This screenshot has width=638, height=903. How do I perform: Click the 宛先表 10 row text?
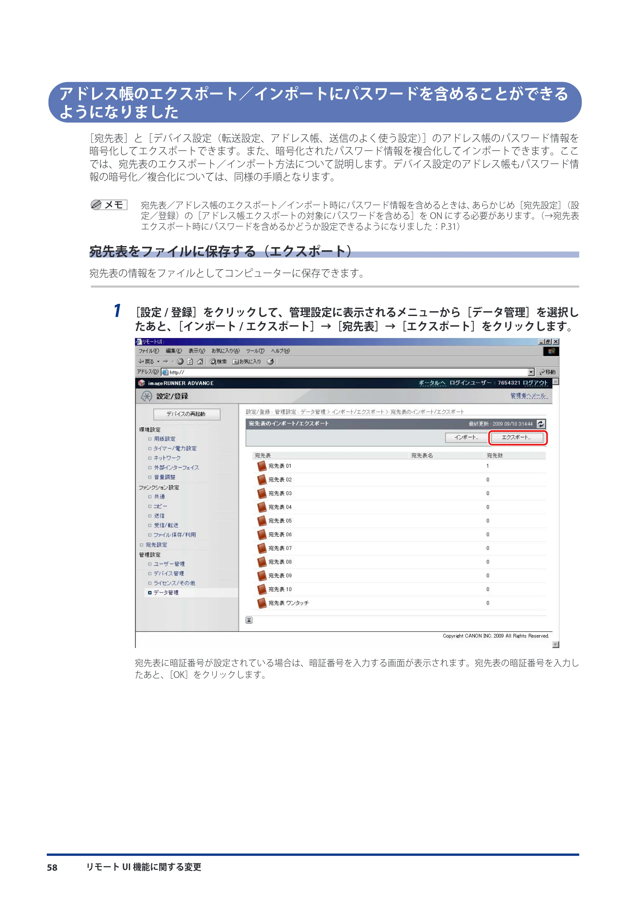[280, 589]
